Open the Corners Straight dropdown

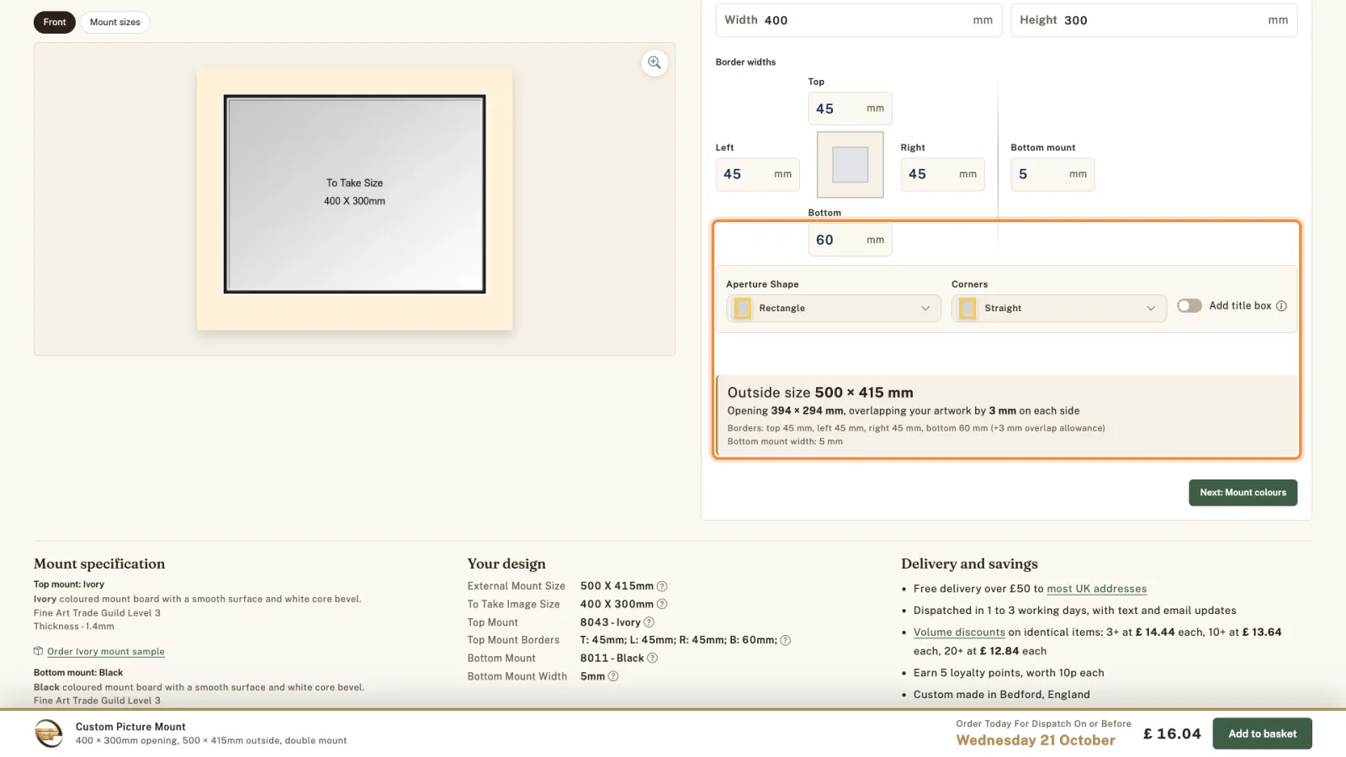1058,309
